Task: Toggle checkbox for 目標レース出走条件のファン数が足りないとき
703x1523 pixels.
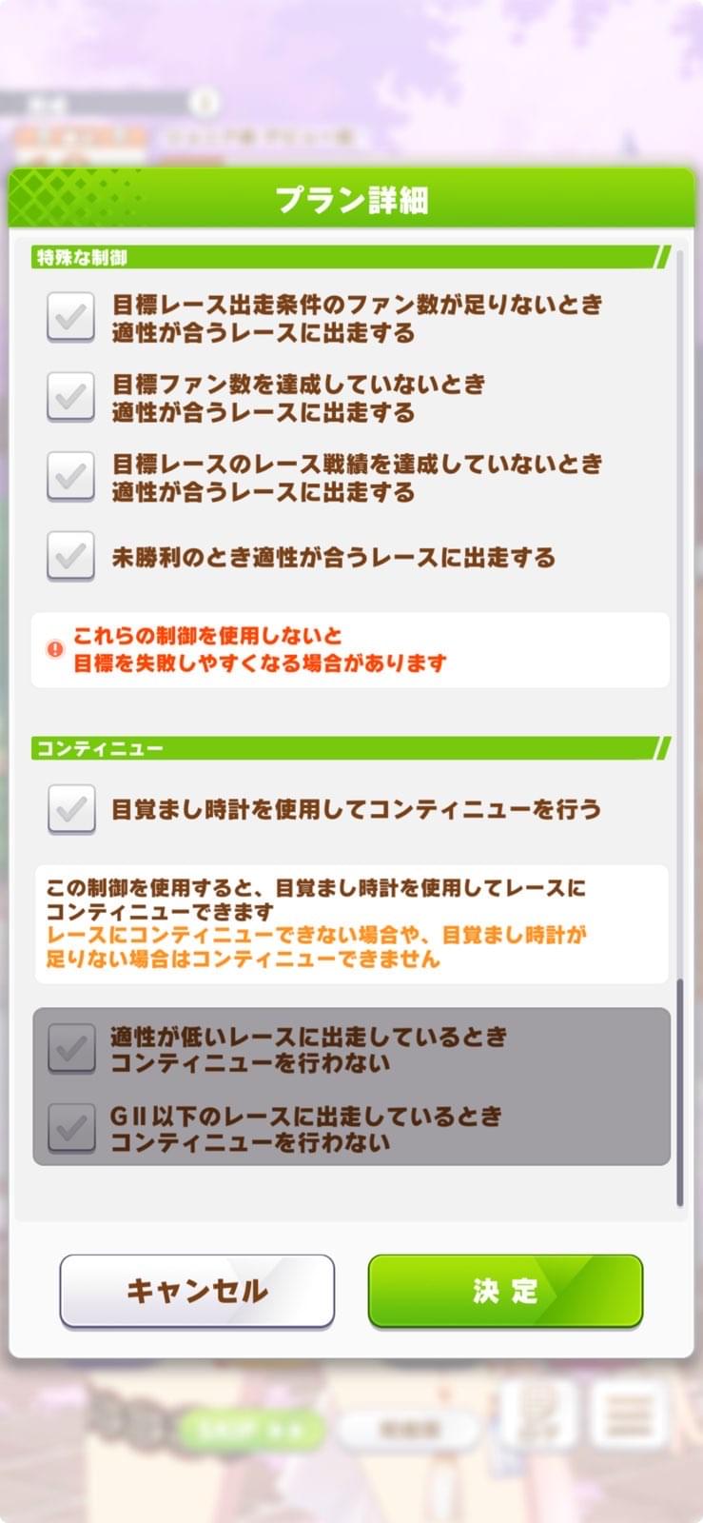Action: coord(70,318)
